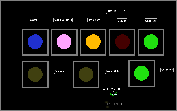Pick the orange Retardant circle
The height and width of the screenshot is (111, 177).
(x=93, y=42)
